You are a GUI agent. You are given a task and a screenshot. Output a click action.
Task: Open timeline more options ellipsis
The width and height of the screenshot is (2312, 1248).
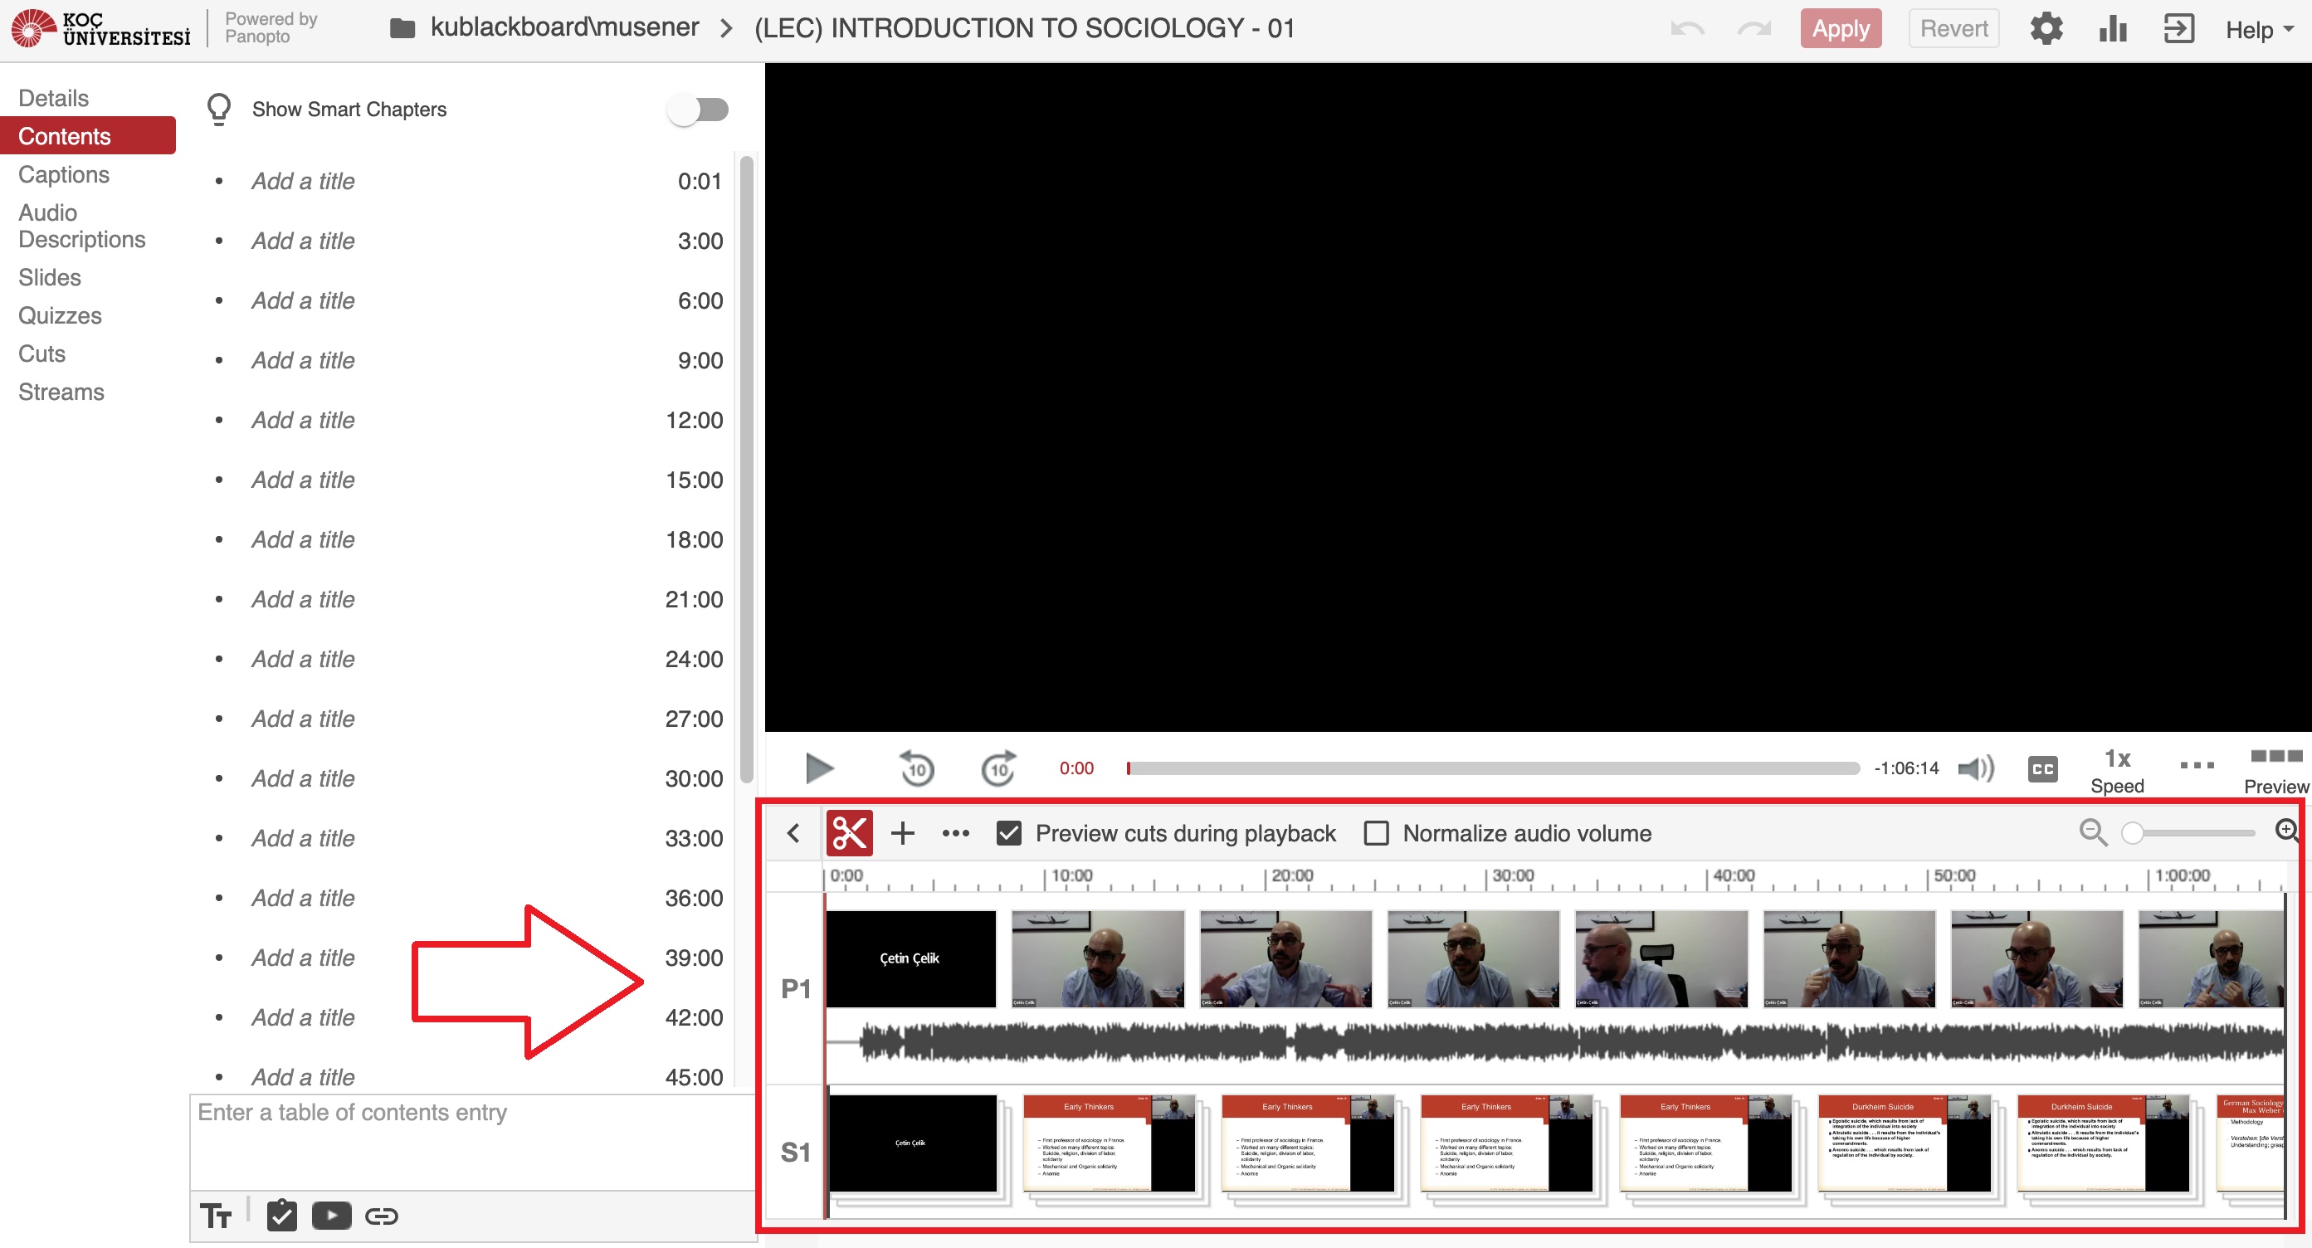(x=955, y=832)
